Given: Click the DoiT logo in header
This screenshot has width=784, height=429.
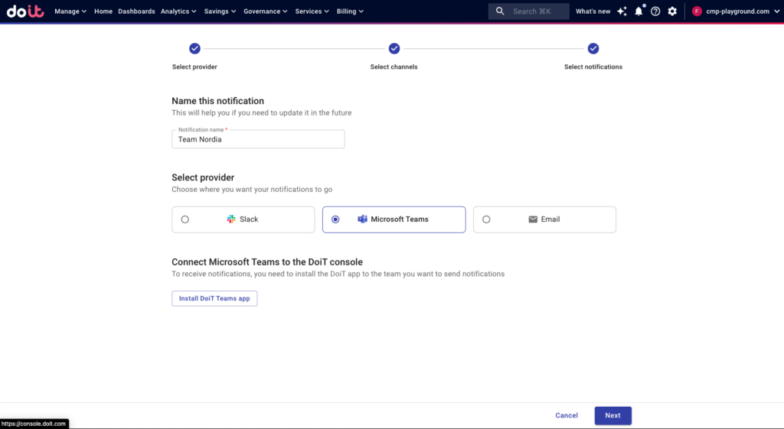Looking at the screenshot, I should click(x=26, y=11).
